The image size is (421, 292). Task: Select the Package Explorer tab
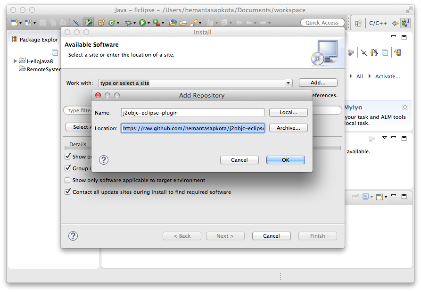pos(35,40)
